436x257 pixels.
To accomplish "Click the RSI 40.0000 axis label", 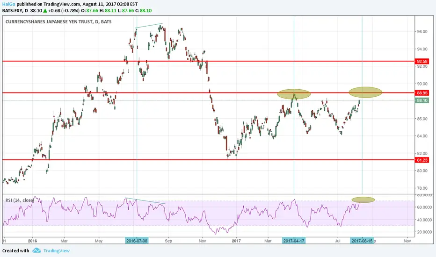I will tap(424, 220).
